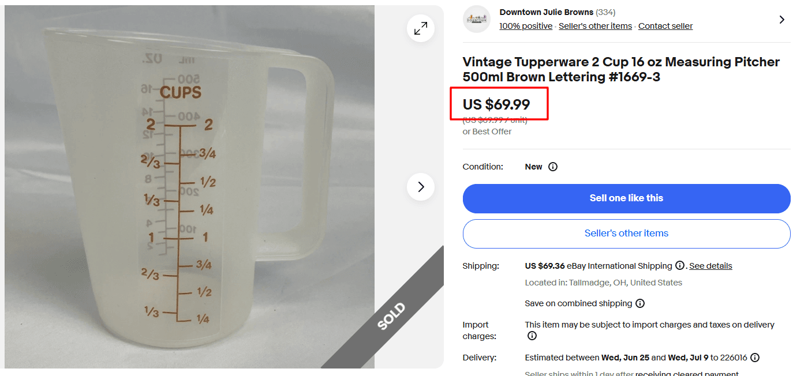Screen dimensions: 793x376
Task: Open the shipping See details link
Action: point(710,266)
